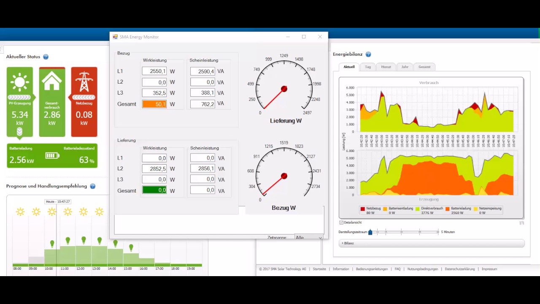Click green Lieferung Gesamt Wirkleistung field
Image resolution: width=540 pixels, height=304 pixels.
click(154, 190)
